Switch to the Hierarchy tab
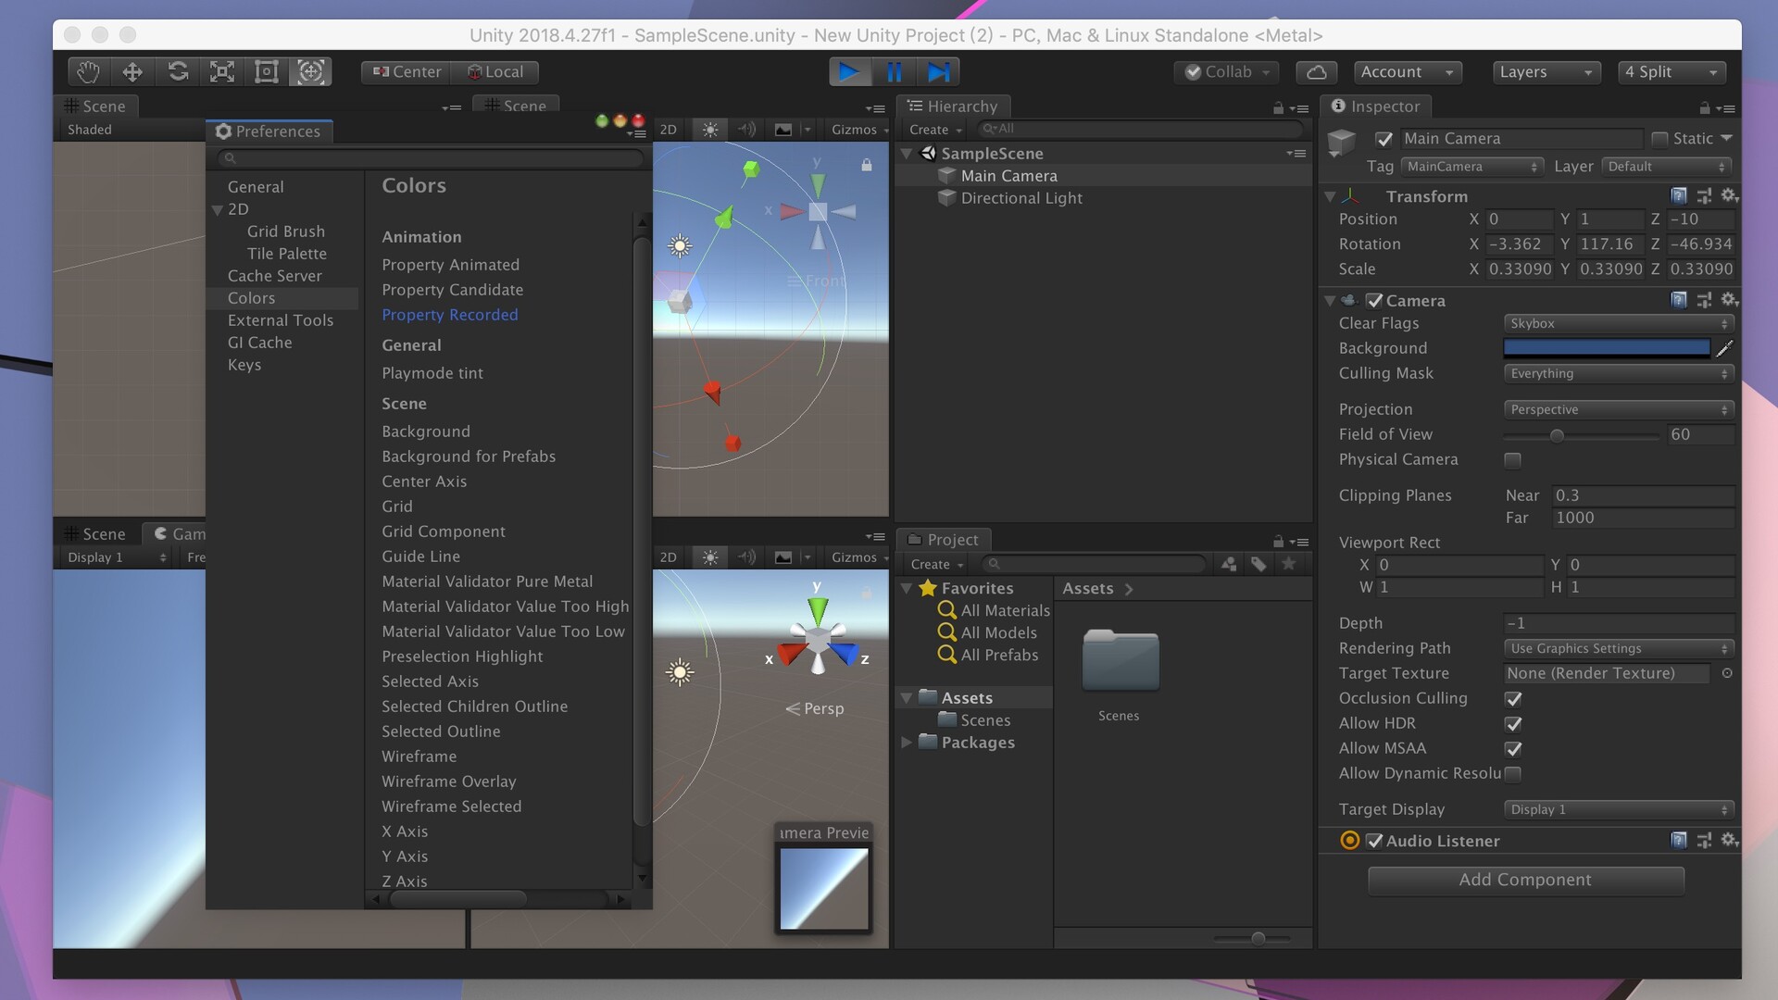Screen dimensions: 1778x1000 point(954,106)
